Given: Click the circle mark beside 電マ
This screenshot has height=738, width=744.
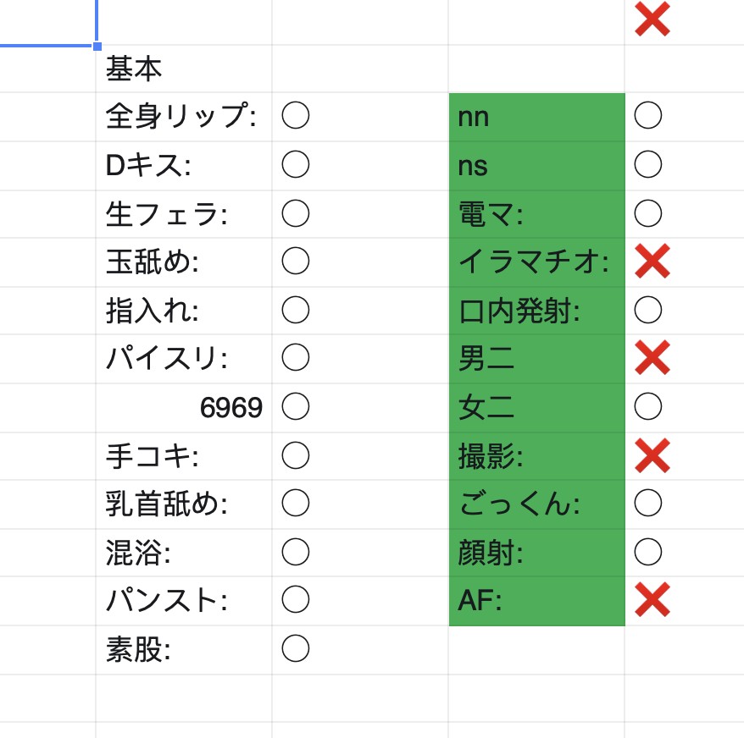Looking at the screenshot, I should pyautogui.click(x=647, y=213).
